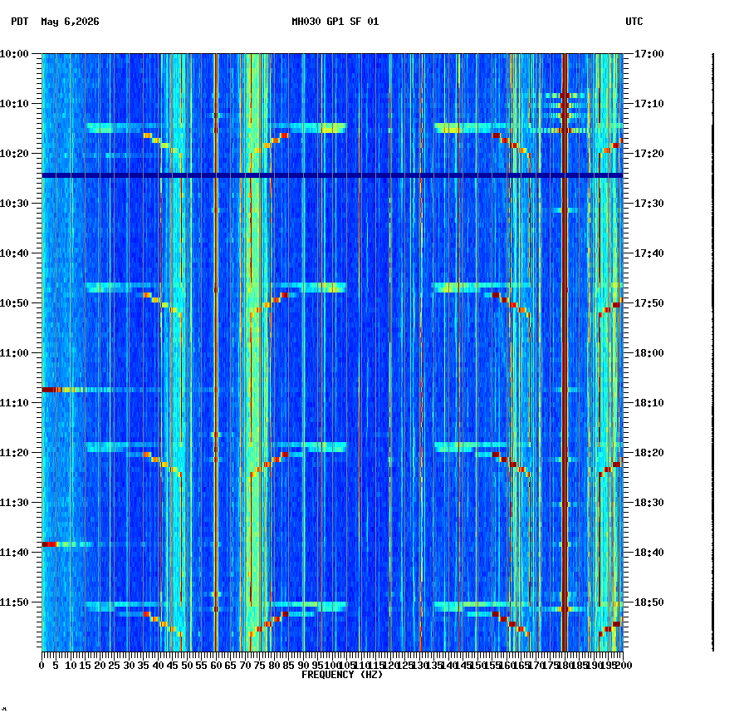Select the 17:00 UTC time label

[x=649, y=54]
